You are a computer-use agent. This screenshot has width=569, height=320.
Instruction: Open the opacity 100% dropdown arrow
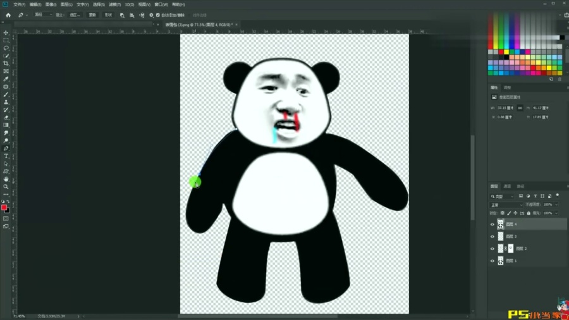tap(556, 205)
